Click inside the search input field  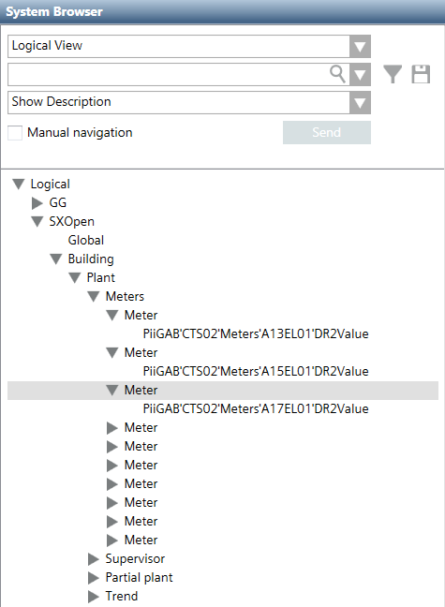tap(169, 74)
